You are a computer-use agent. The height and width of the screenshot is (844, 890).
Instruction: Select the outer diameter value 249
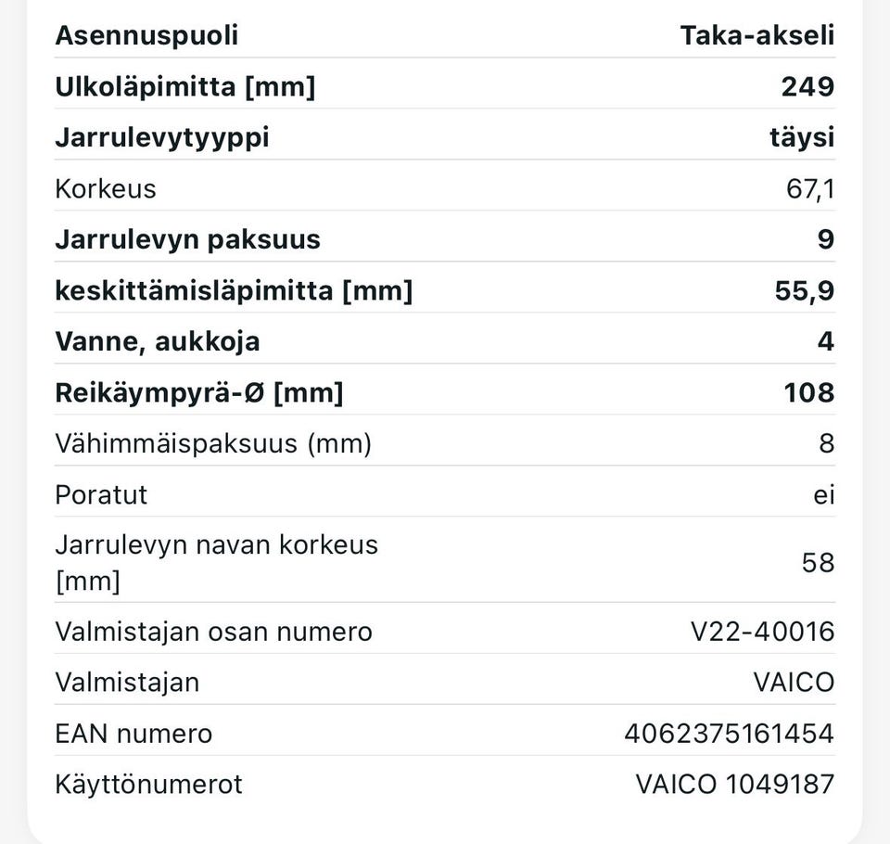click(x=807, y=86)
